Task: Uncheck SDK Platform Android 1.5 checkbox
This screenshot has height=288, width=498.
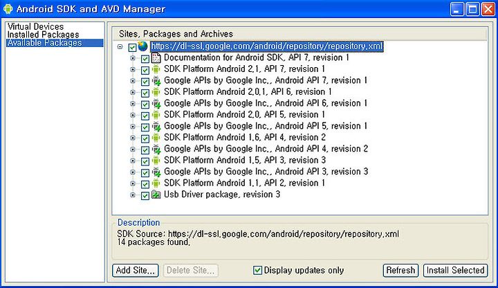Action: [145, 161]
